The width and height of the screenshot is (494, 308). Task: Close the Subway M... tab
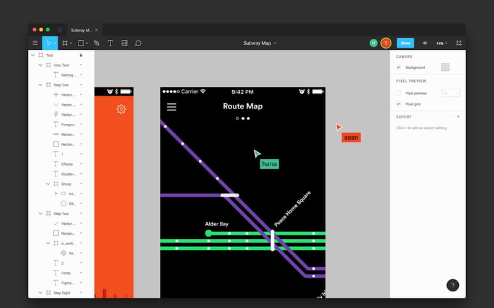96,30
